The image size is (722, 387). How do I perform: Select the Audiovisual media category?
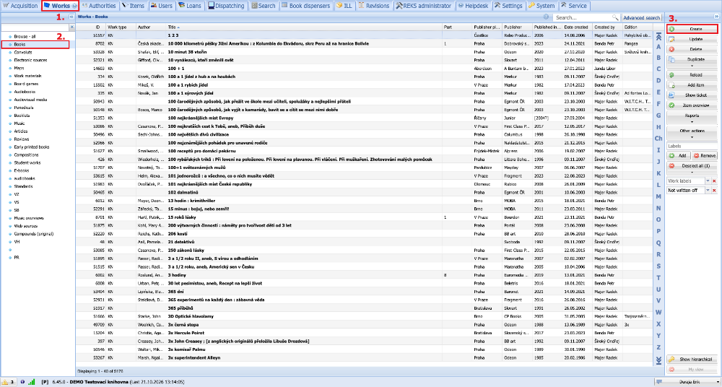point(30,100)
